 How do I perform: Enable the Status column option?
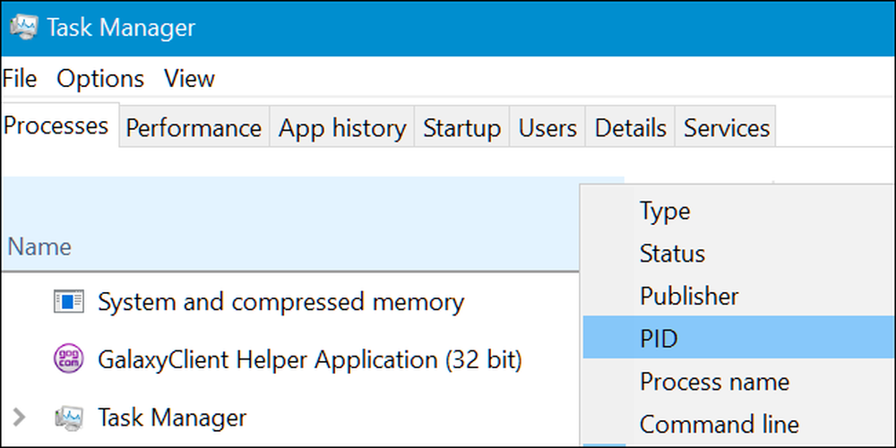739,254
